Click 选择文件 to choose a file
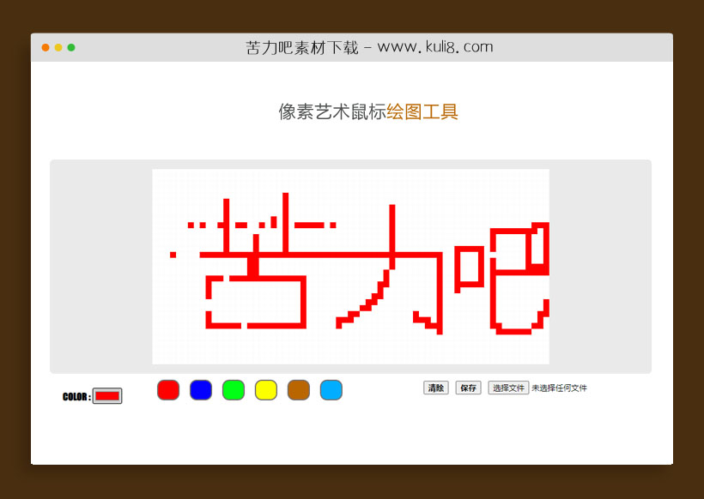This screenshot has width=704, height=499. [509, 388]
